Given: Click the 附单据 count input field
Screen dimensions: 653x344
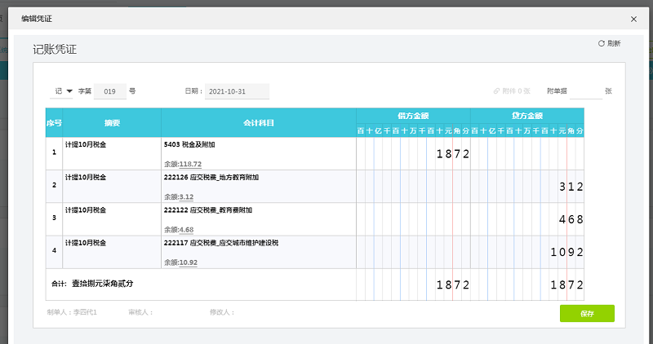Looking at the screenshot, I should click(x=585, y=91).
